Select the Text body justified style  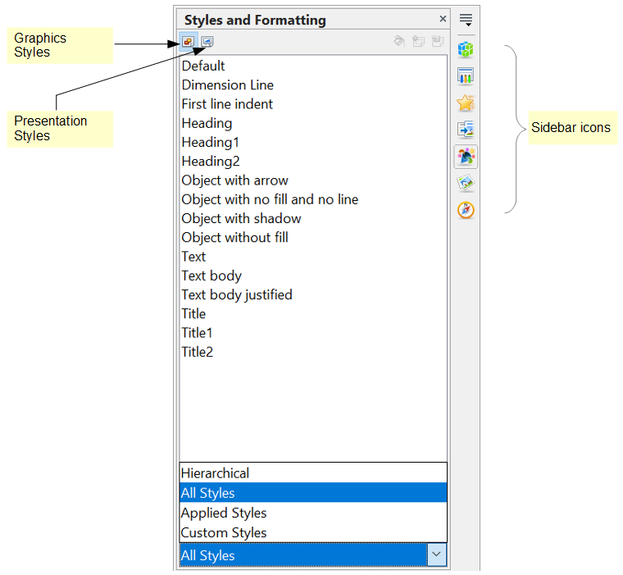[x=313, y=295]
